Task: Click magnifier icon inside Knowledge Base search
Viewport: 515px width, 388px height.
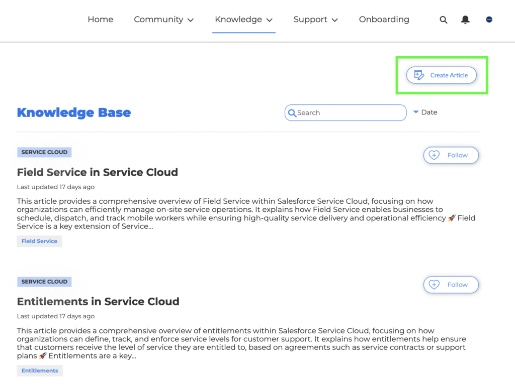Action: [292, 113]
